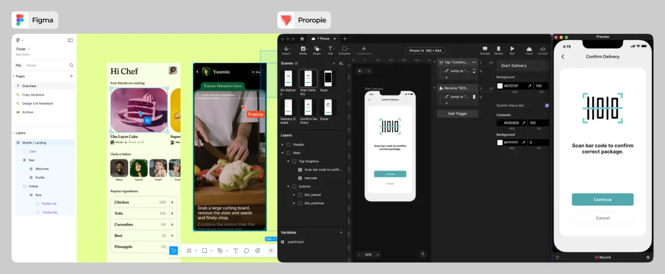Zoom out canvas with minus button
The height and width of the screenshot is (274, 665).
tap(359, 254)
